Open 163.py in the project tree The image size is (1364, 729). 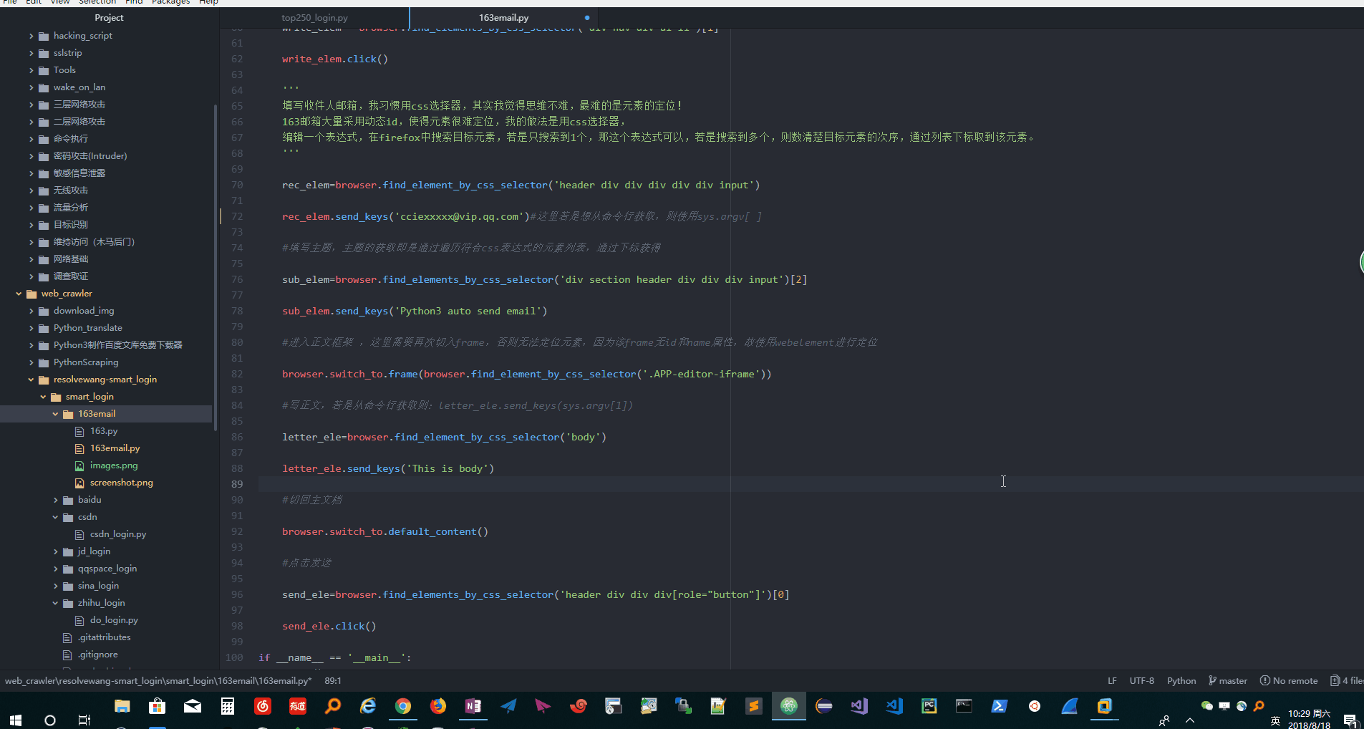[x=104, y=431]
